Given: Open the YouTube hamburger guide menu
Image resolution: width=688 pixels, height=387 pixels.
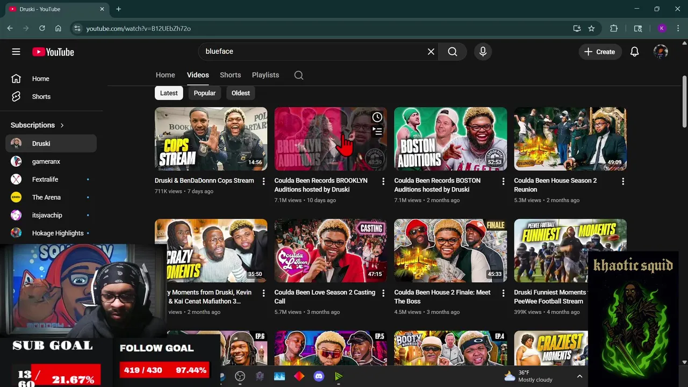Looking at the screenshot, I should pos(16,52).
